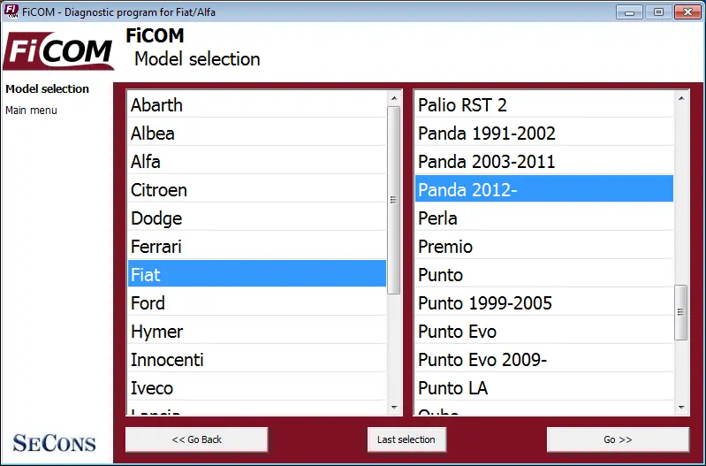Select Albea in the make list
706x466 pixels.
click(257, 134)
